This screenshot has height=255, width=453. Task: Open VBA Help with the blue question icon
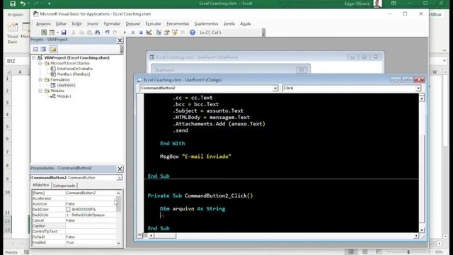(x=193, y=33)
